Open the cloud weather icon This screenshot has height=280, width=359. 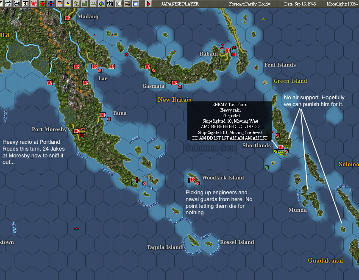coord(136,4)
